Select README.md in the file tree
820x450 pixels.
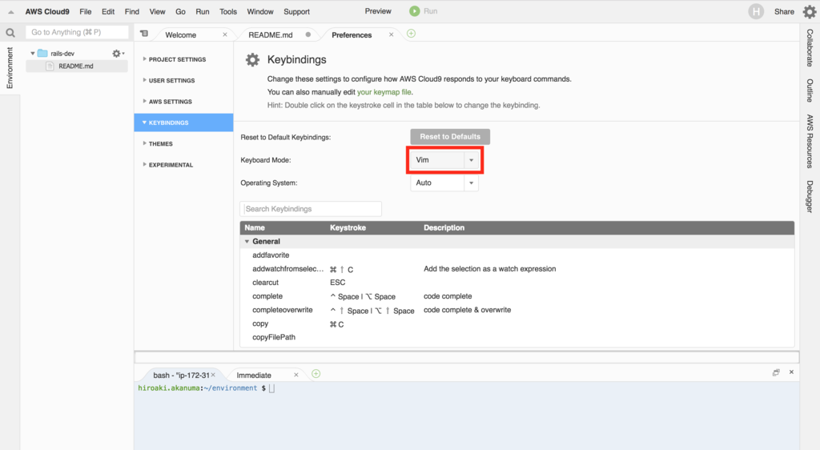(76, 66)
